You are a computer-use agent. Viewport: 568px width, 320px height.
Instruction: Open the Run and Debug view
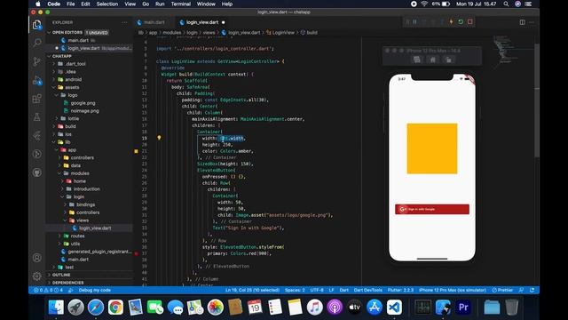(x=37, y=81)
